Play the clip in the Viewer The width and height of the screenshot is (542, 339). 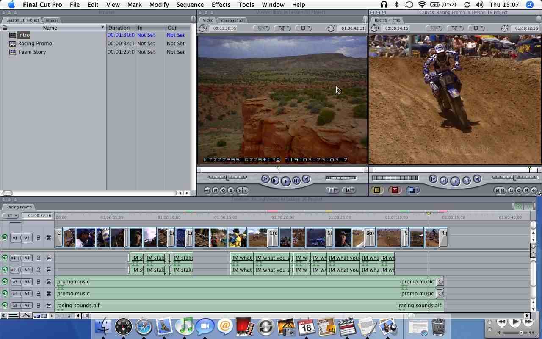click(286, 181)
